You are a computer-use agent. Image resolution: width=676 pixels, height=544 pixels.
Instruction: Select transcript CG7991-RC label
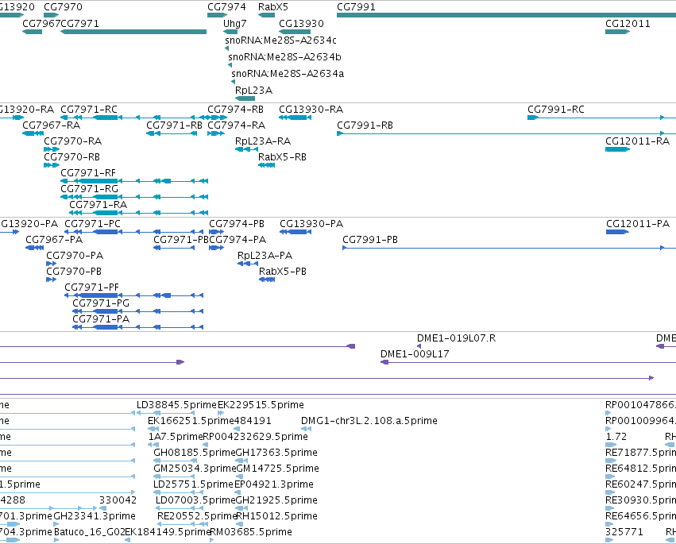pyautogui.click(x=556, y=109)
